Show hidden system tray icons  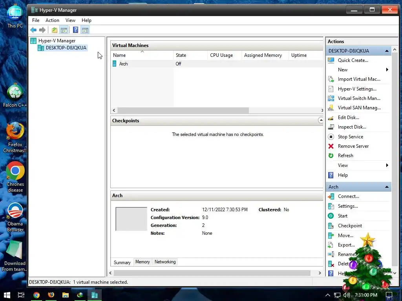(x=328, y=295)
